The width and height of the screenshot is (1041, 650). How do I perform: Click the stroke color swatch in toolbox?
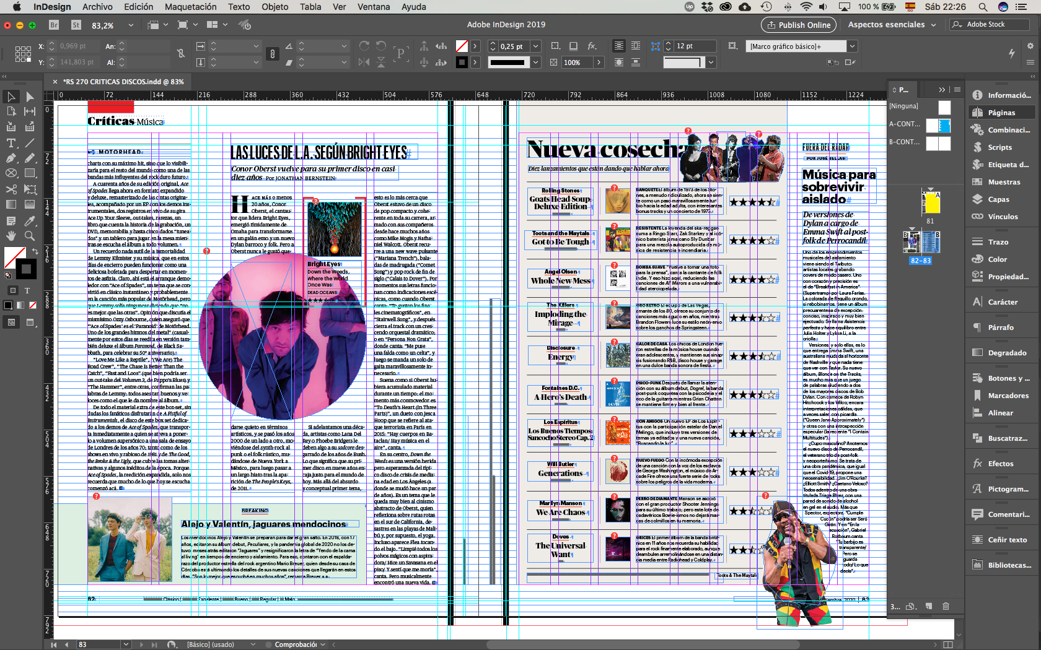click(27, 269)
